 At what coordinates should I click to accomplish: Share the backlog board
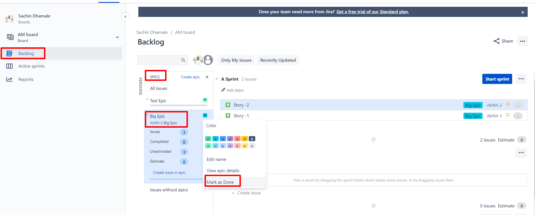click(x=503, y=41)
